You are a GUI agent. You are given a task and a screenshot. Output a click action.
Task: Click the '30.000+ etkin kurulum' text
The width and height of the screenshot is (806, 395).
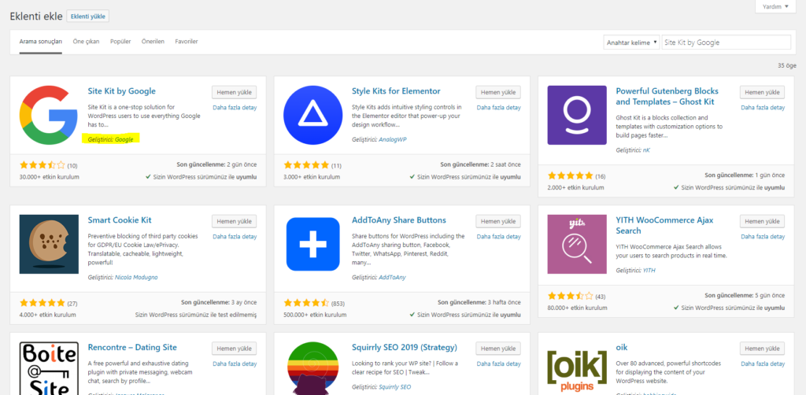[x=50, y=177]
